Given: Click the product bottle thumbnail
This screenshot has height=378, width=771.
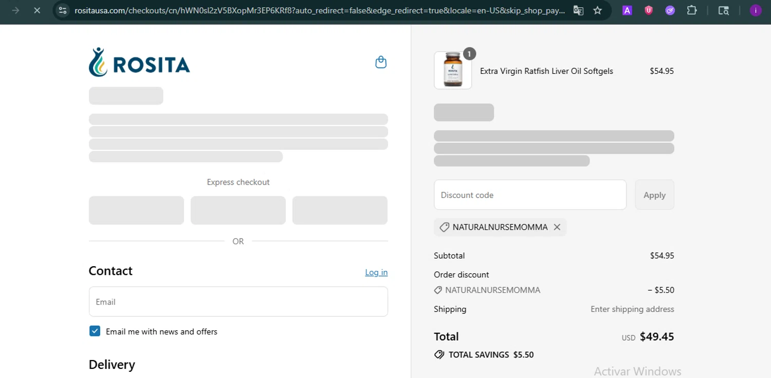Looking at the screenshot, I should click(453, 70).
